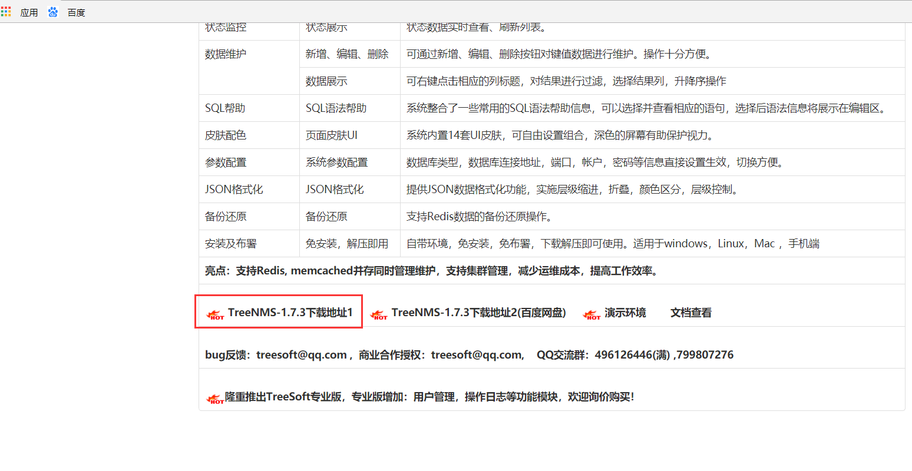Open the 百度 bookmark label

pyautogui.click(x=76, y=12)
